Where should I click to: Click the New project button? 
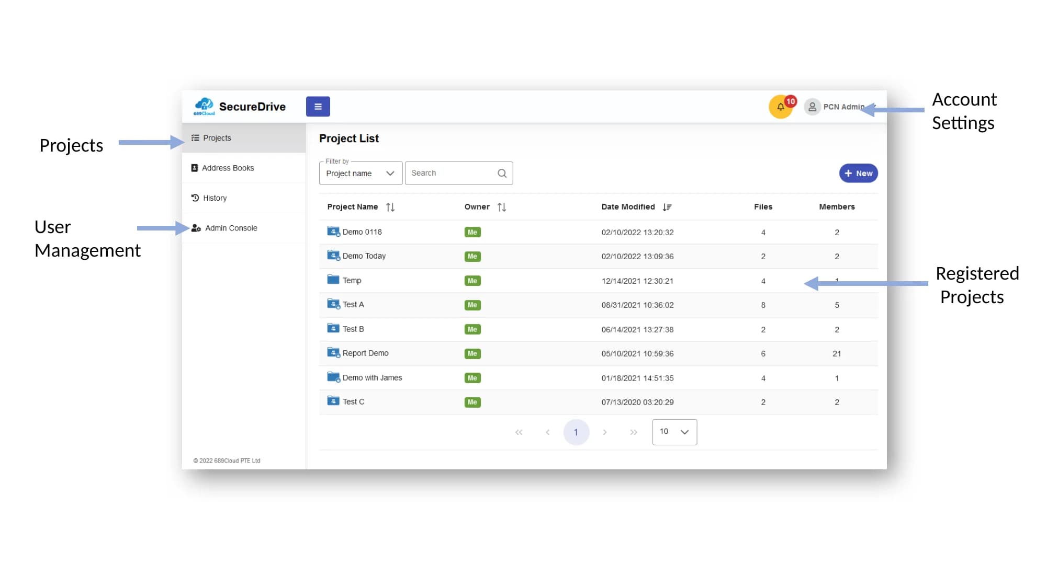point(858,174)
